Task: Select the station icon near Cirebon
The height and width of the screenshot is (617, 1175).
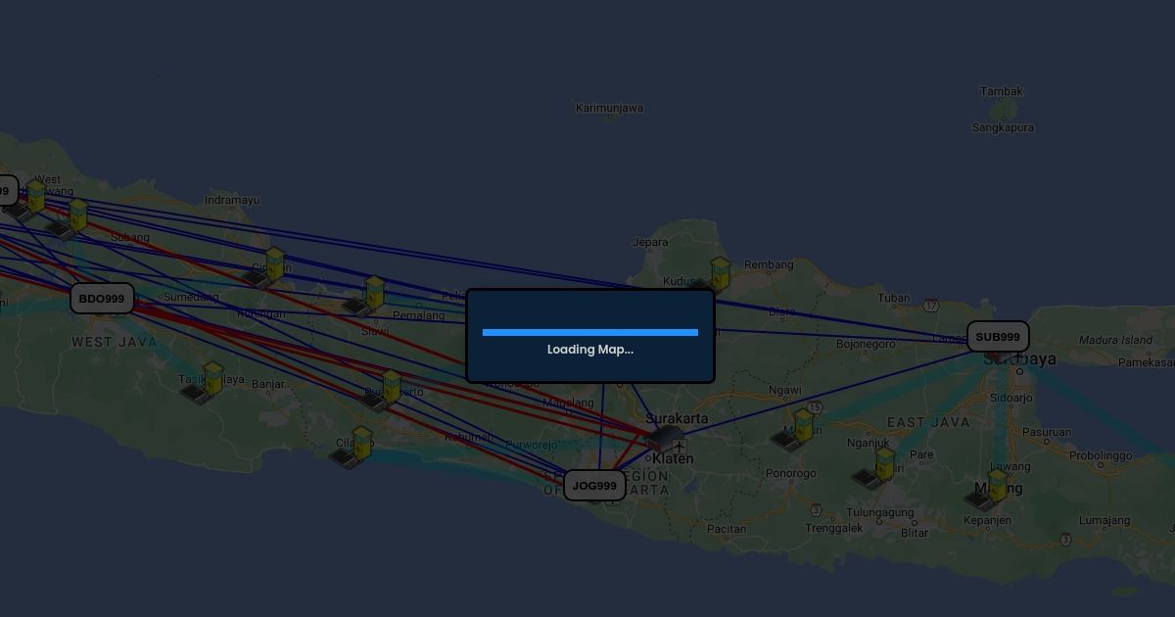Action: click(267, 268)
